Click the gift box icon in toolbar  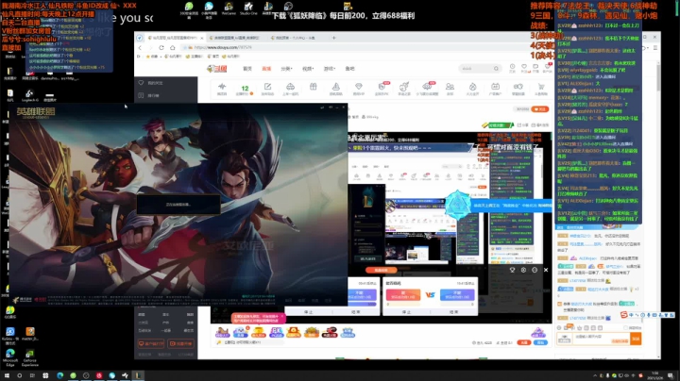(x=314, y=87)
